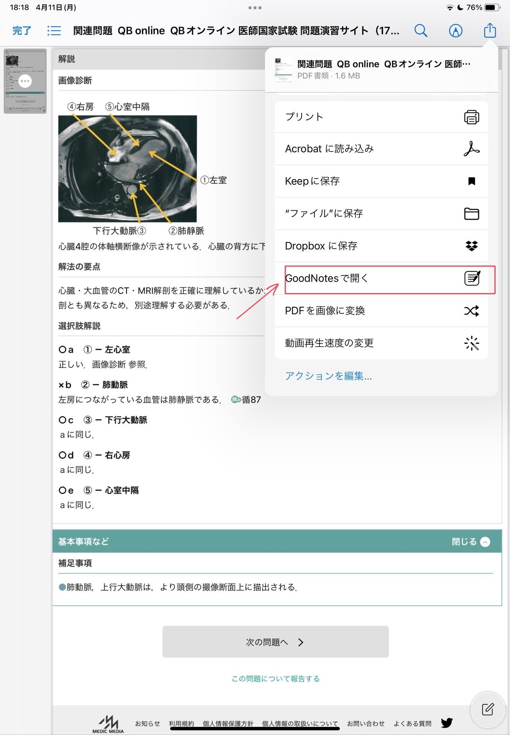Tap the 基本事項など section header
Viewport: 510px width, 735px height.
pyautogui.click(x=277, y=541)
